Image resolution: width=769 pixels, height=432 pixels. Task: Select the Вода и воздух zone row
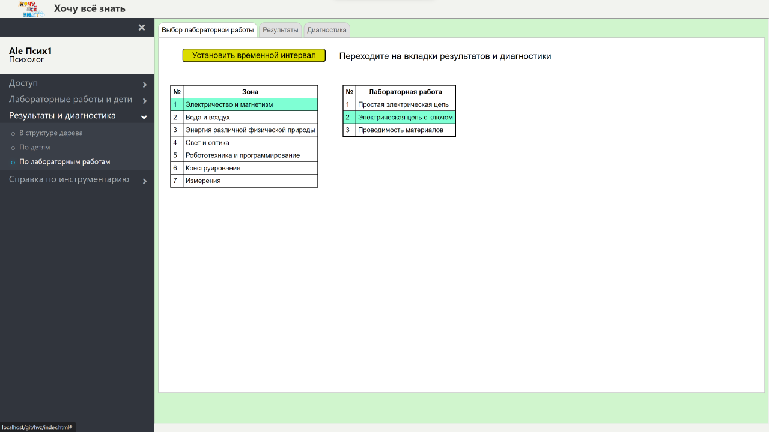pyautogui.click(x=250, y=118)
